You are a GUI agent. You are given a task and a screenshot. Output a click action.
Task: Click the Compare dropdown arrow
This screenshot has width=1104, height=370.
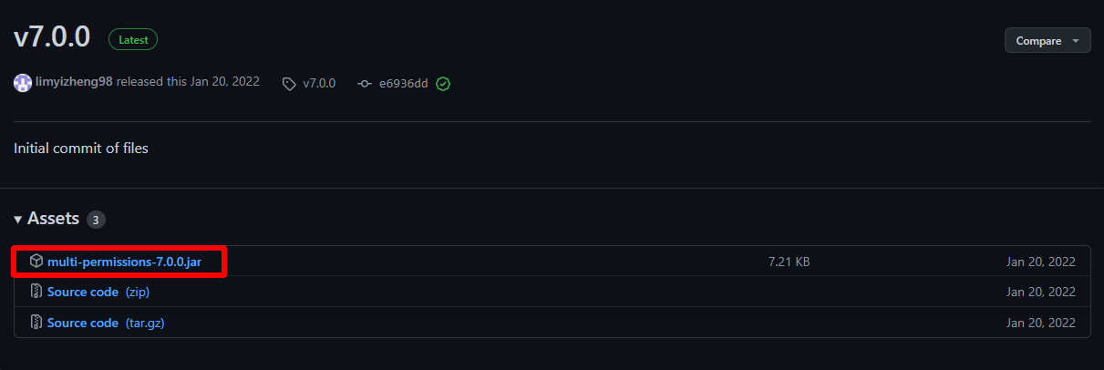point(1076,41)
